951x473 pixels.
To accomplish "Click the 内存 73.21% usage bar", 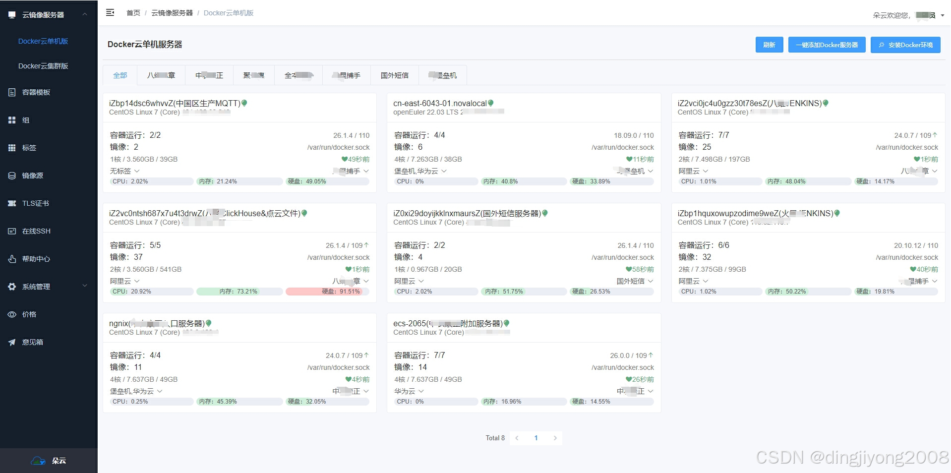I will point(239,292).
